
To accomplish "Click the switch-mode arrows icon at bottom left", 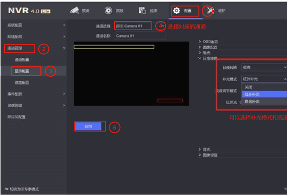I will click(x=7, y=189).
